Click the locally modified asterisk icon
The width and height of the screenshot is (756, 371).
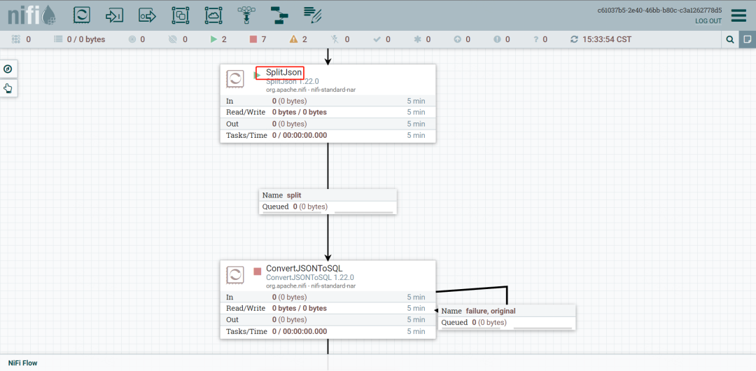point(417,39)
